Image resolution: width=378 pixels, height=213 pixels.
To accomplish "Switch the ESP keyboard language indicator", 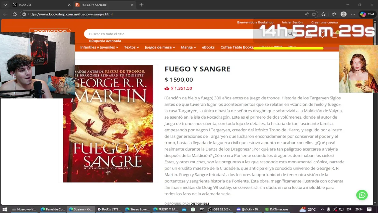I will click(349, 209).
